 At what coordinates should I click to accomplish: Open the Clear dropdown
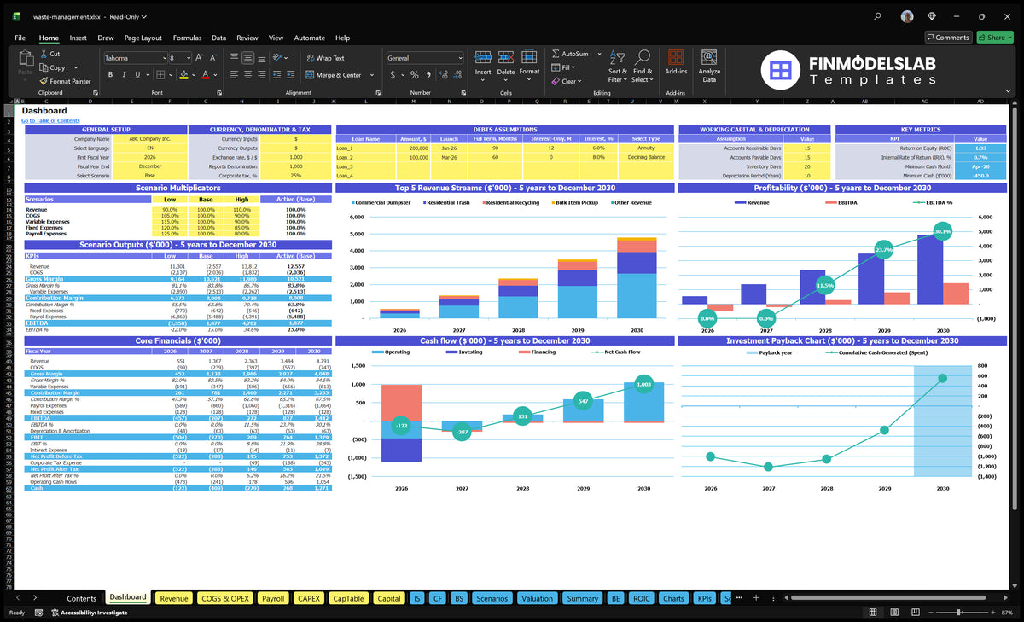tap(567, 81)
